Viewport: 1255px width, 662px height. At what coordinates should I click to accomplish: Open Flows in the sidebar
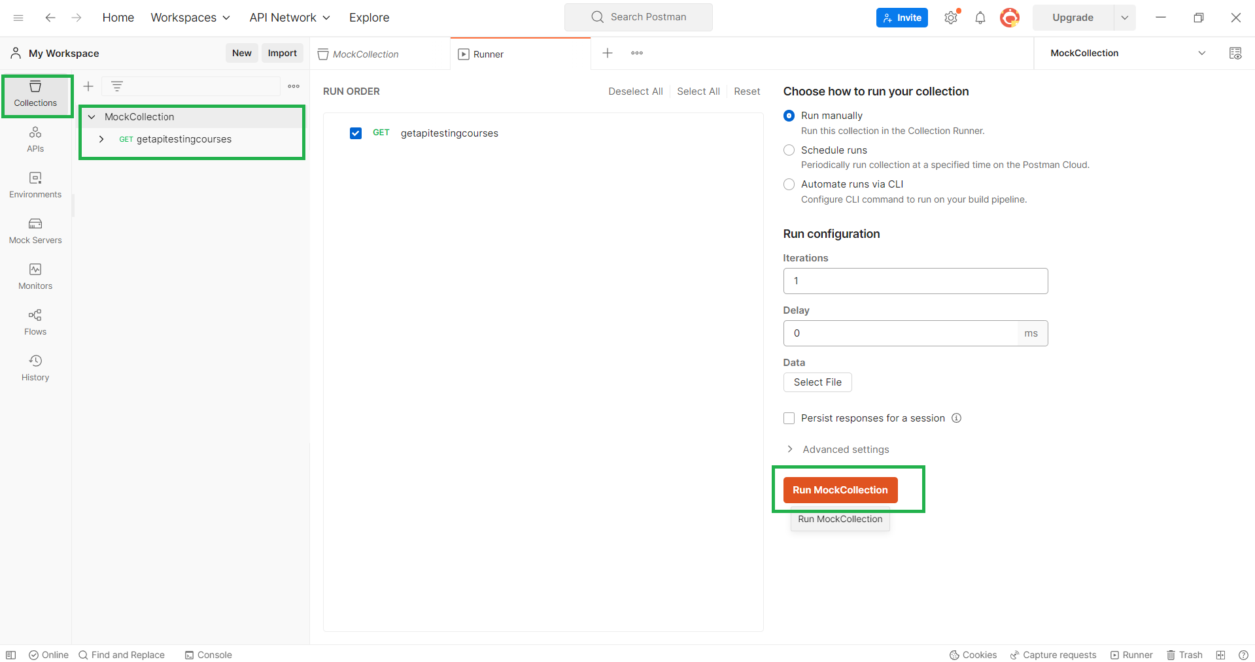(x=35, y=323)
